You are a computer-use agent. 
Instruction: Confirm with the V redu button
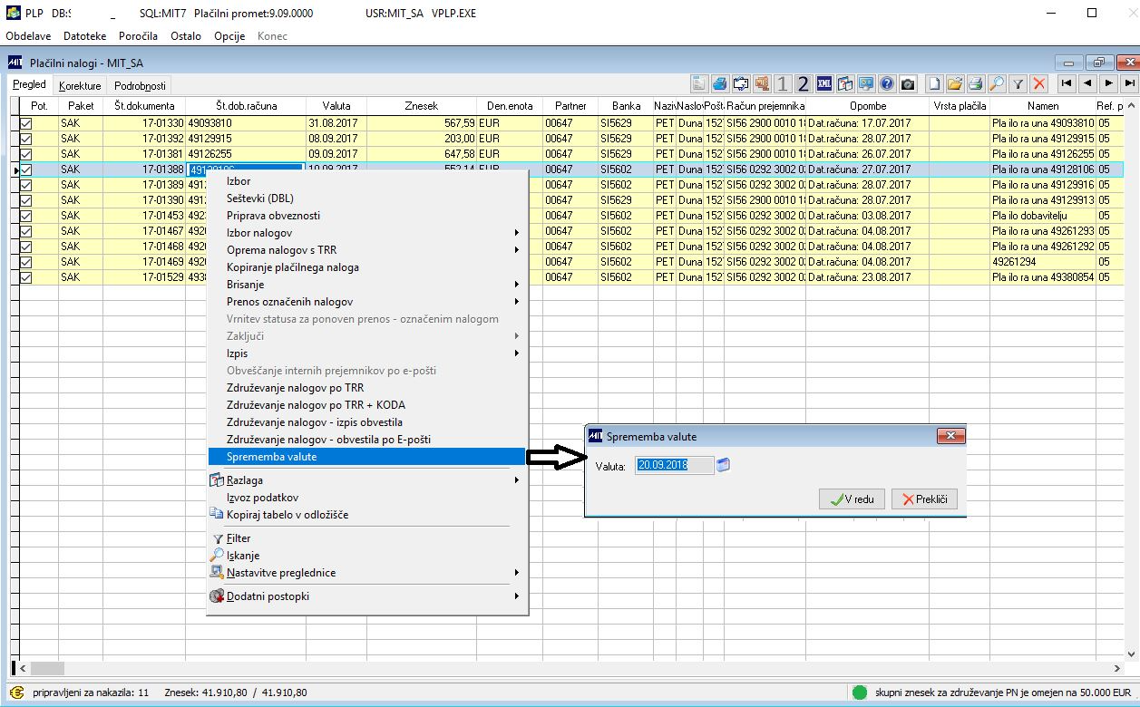click(851, 499)
